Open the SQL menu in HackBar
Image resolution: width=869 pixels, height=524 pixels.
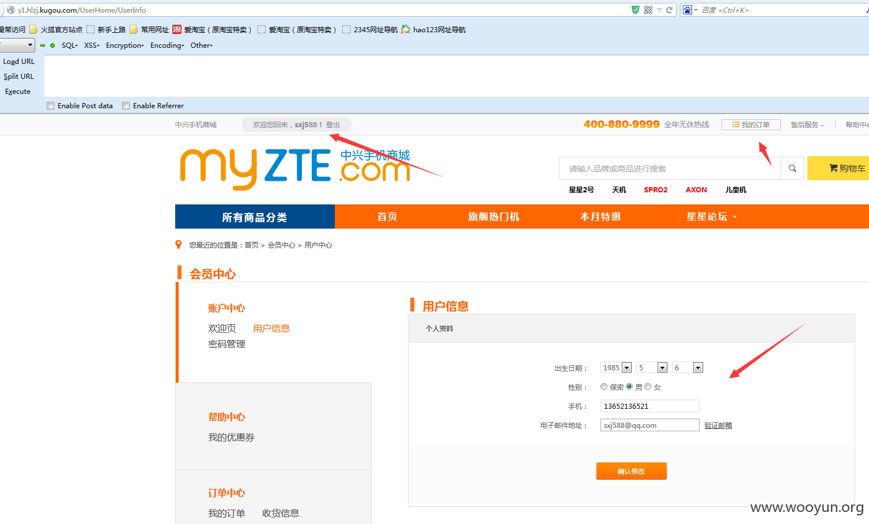(x=70, y=45)
